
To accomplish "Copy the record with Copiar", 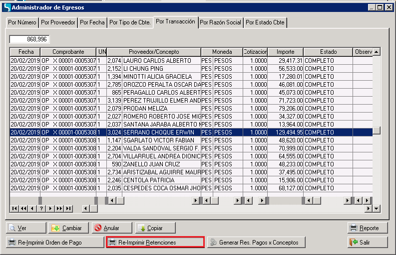I will coord(155,228).
